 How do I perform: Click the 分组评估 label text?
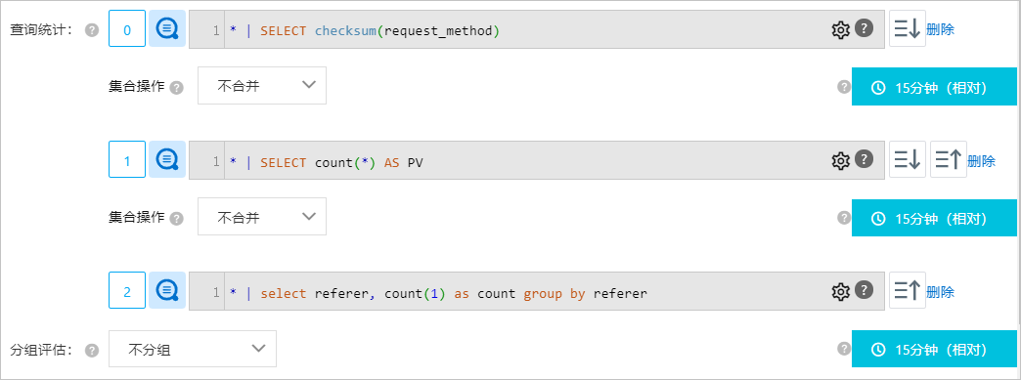click(42, 350)
